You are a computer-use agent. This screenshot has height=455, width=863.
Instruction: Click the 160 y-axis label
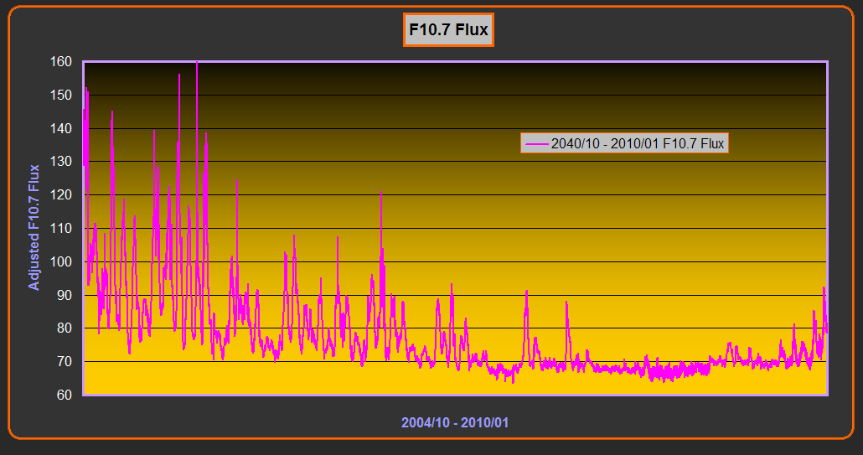point(61,62)
